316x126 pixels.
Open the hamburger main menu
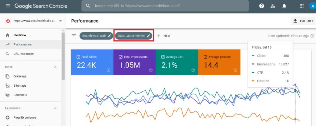point(8,6)
